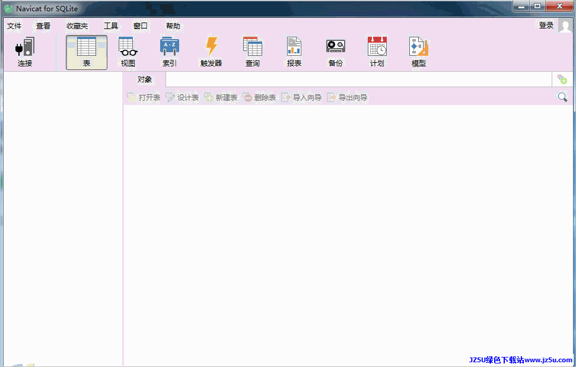The height and width of the screenshot is (367, 576).
Task: Launch the 导出向导 (Export Wizard)
Action: [347, 97]
